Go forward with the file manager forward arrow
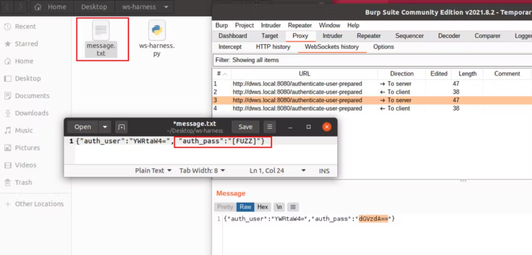Image resolution: width=532 pixels, height=255 pixels. tap(21, 7)
